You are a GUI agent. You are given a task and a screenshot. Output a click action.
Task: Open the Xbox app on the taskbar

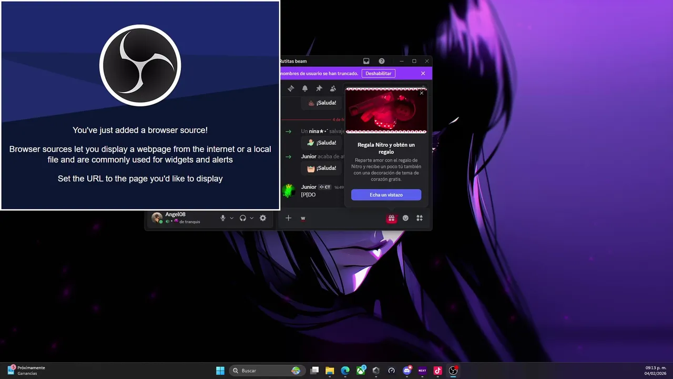tap(361, 371)
